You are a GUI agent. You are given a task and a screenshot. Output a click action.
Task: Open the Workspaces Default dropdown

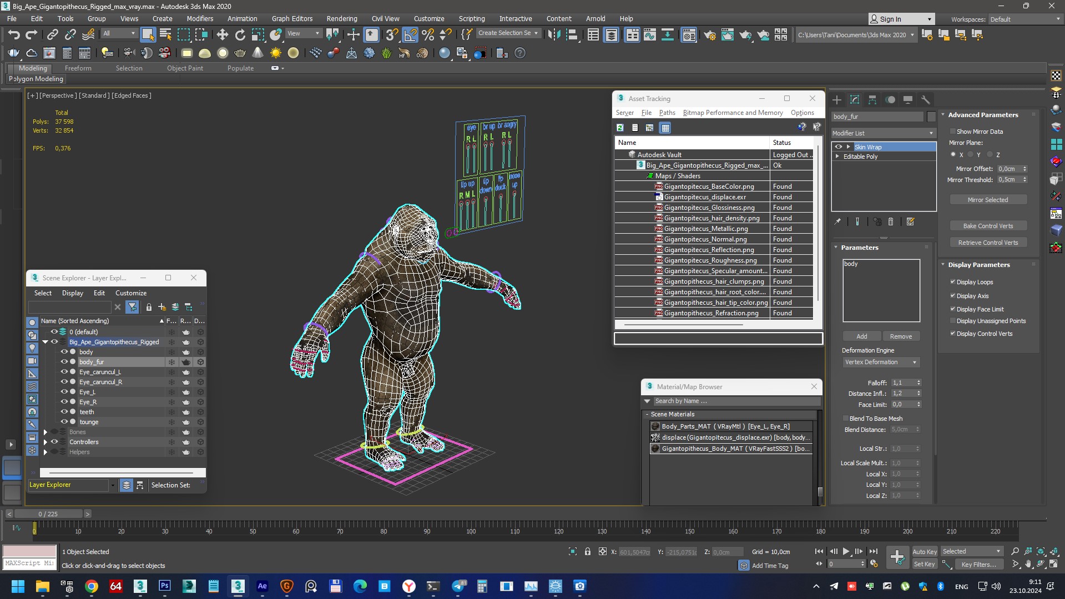click(1025, 19)
